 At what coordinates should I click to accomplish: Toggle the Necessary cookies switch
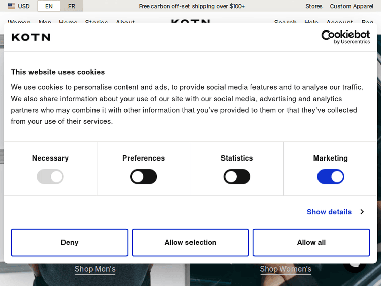pyautogui.click(x=50, y=177)
